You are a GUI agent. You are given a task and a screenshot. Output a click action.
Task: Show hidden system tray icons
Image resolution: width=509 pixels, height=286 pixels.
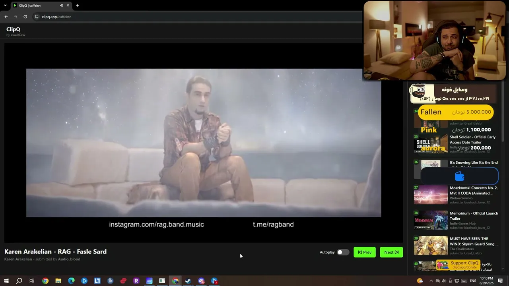click(x=431, y=281)
